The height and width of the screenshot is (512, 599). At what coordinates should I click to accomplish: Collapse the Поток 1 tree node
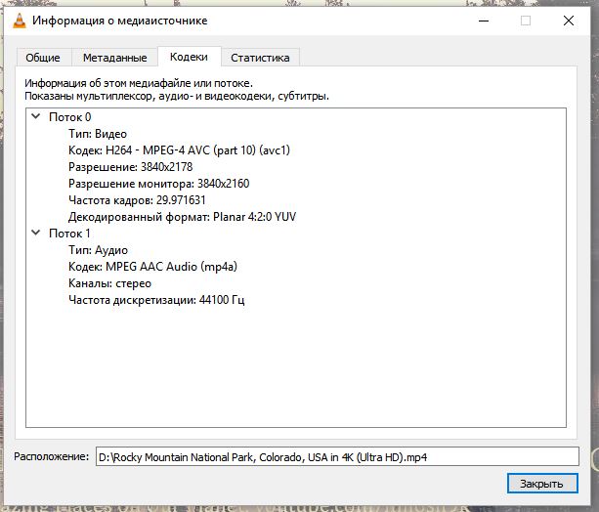click(36, 234)
